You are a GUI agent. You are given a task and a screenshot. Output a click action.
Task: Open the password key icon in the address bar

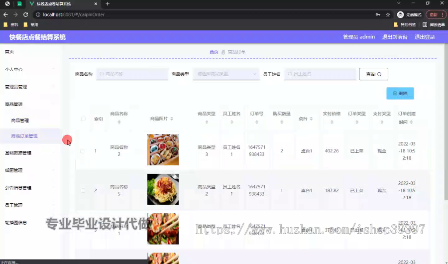click(x=378, y=14)
